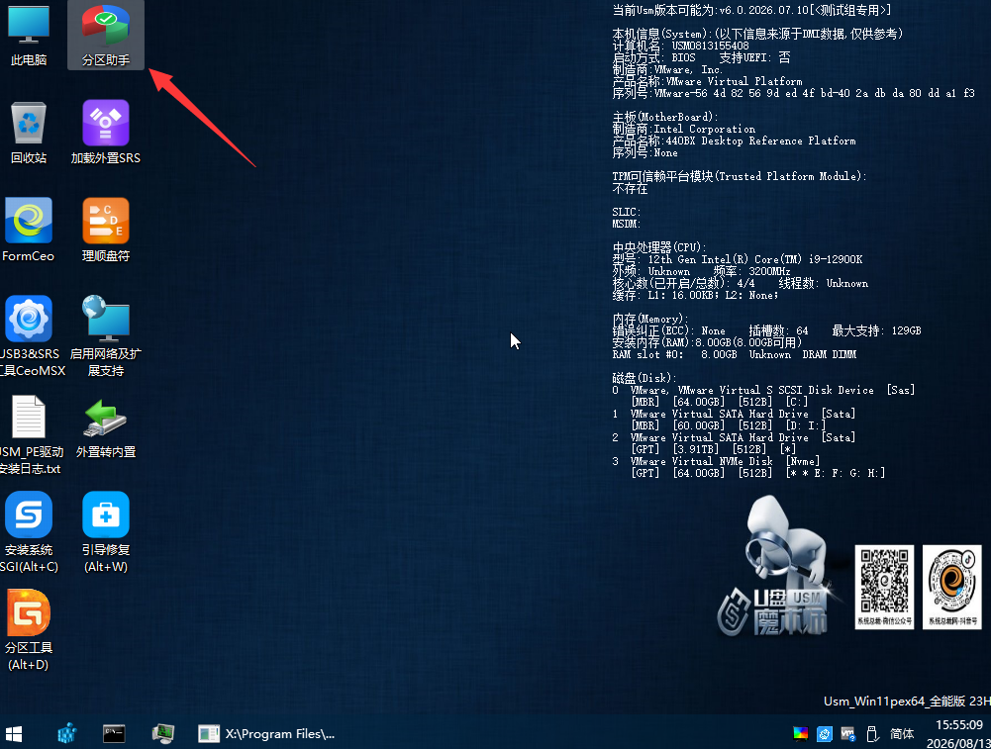
Task: Open the command prompt taskbar icon
Action: point(114,734)
